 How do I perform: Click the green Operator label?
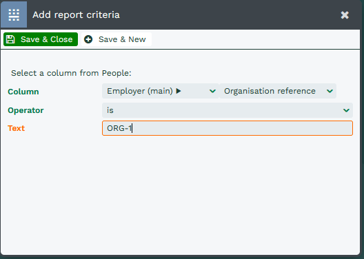[x=26, y=110]
